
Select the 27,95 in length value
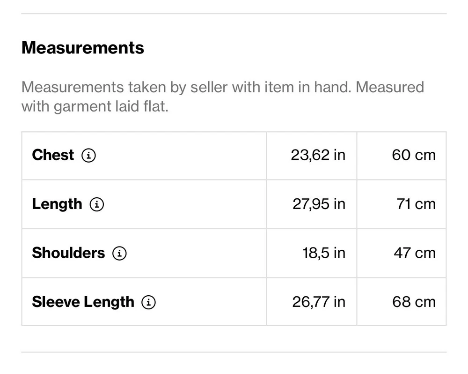point(319,204)
